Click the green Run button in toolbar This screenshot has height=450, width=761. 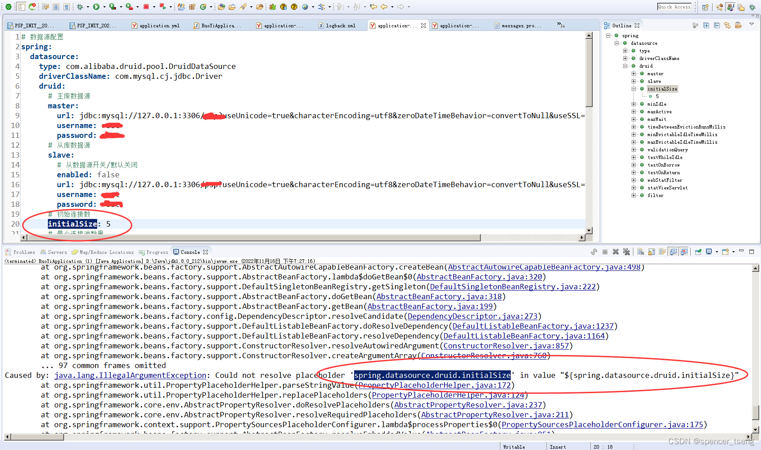point(96,7)
